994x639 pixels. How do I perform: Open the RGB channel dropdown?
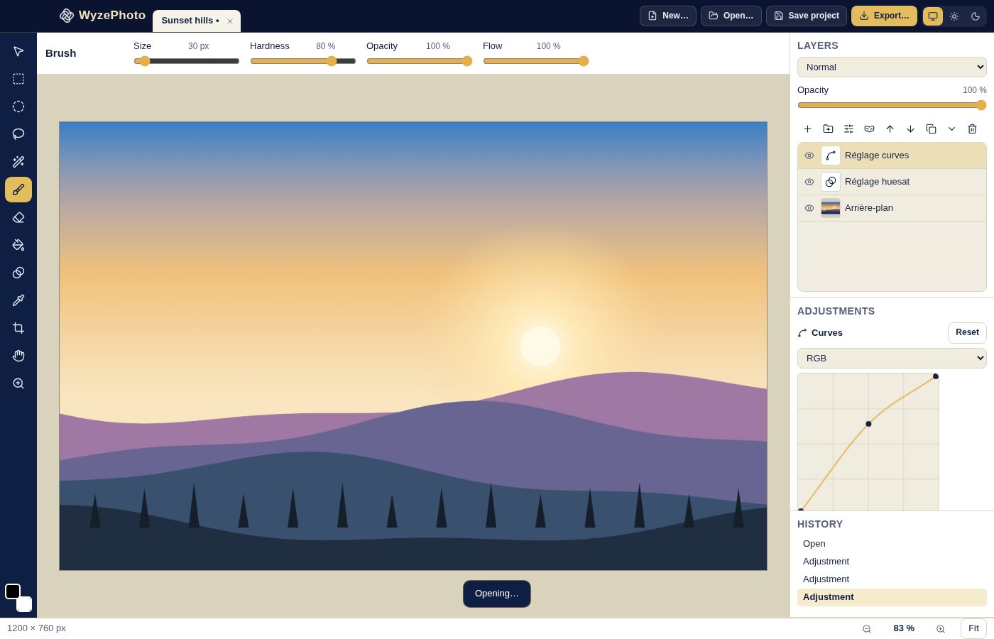click(x=892, y=358)
